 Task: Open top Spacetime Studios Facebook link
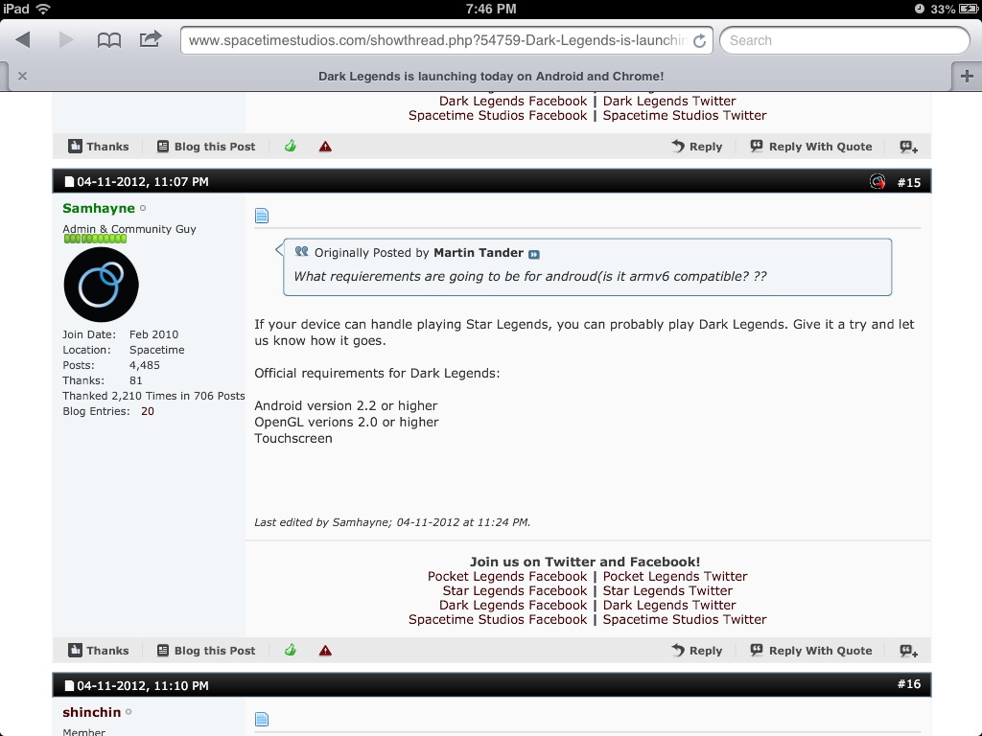tap(498, 115)
